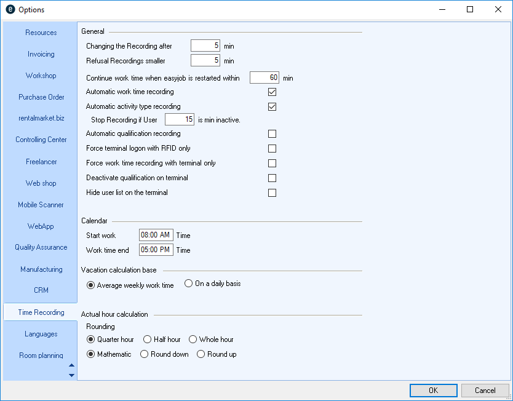The width and height of the screenshot is (513, 401).
Task: Open the Invoicing options tab
Action: coord(41,54)
